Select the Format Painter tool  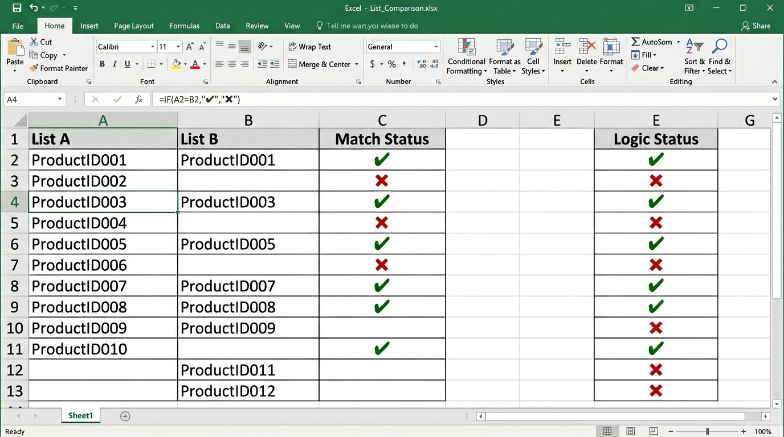point(59,68)
